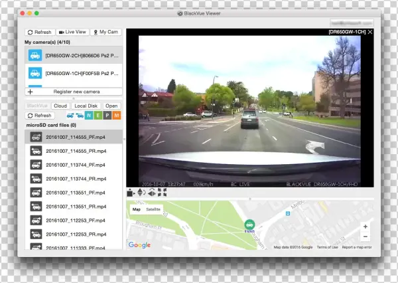This screenshot has height=283, width=398.
Task: Click front-camera icon beside 20161007_112253_PF.mp4
Action: (x=36, y=220)
